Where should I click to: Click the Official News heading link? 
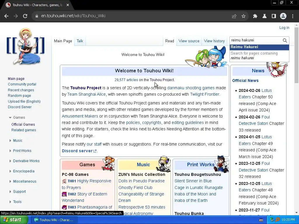click(x=245, y=80)
